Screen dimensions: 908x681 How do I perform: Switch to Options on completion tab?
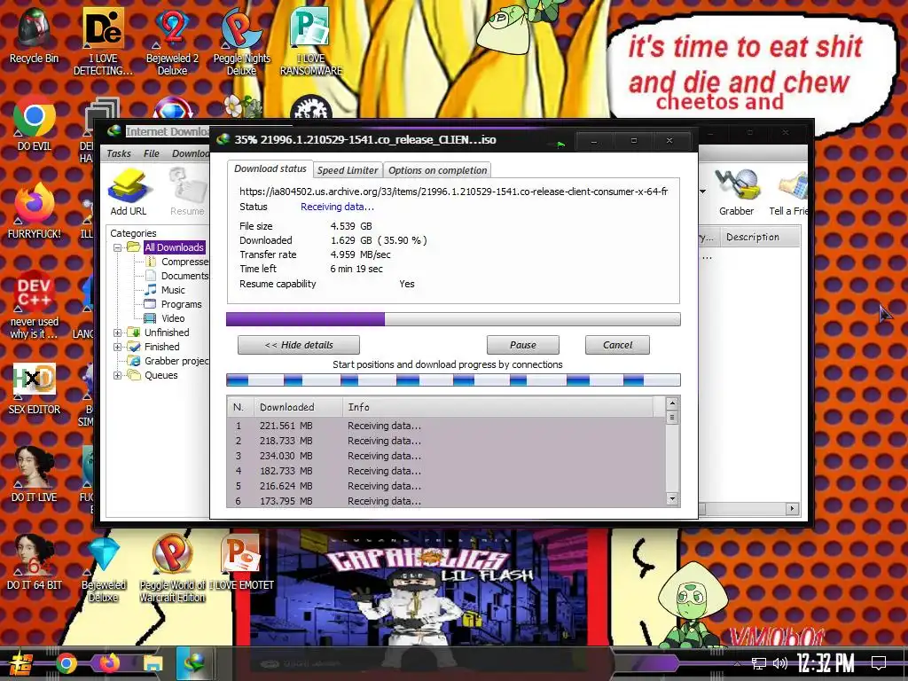point(437,170)
